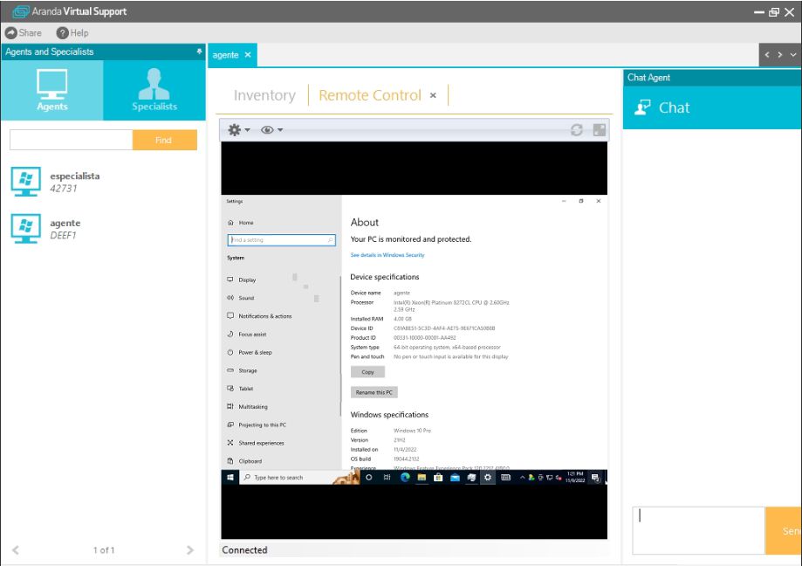Switch to the Specialists panel
This screenshot has width=802, height=566.
pyautogui.click(x=154, y=91)
